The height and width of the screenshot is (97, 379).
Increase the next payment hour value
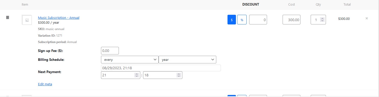click(x=136, y=74)
